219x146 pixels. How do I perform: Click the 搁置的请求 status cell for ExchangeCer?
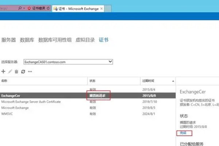tap(97, 96)
